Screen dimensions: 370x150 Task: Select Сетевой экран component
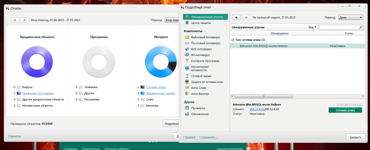(201, 76)
